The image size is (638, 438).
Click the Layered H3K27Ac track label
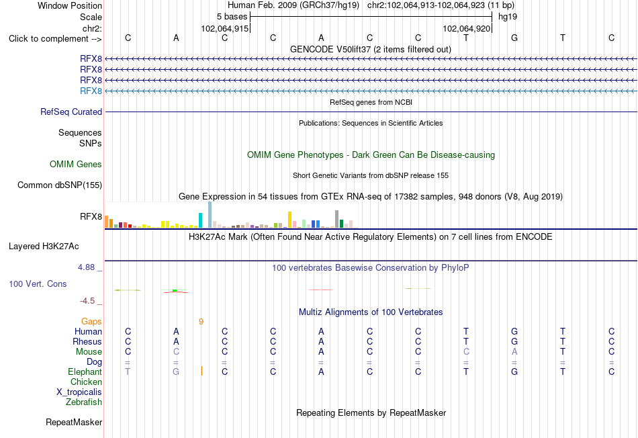pos(44,247)
